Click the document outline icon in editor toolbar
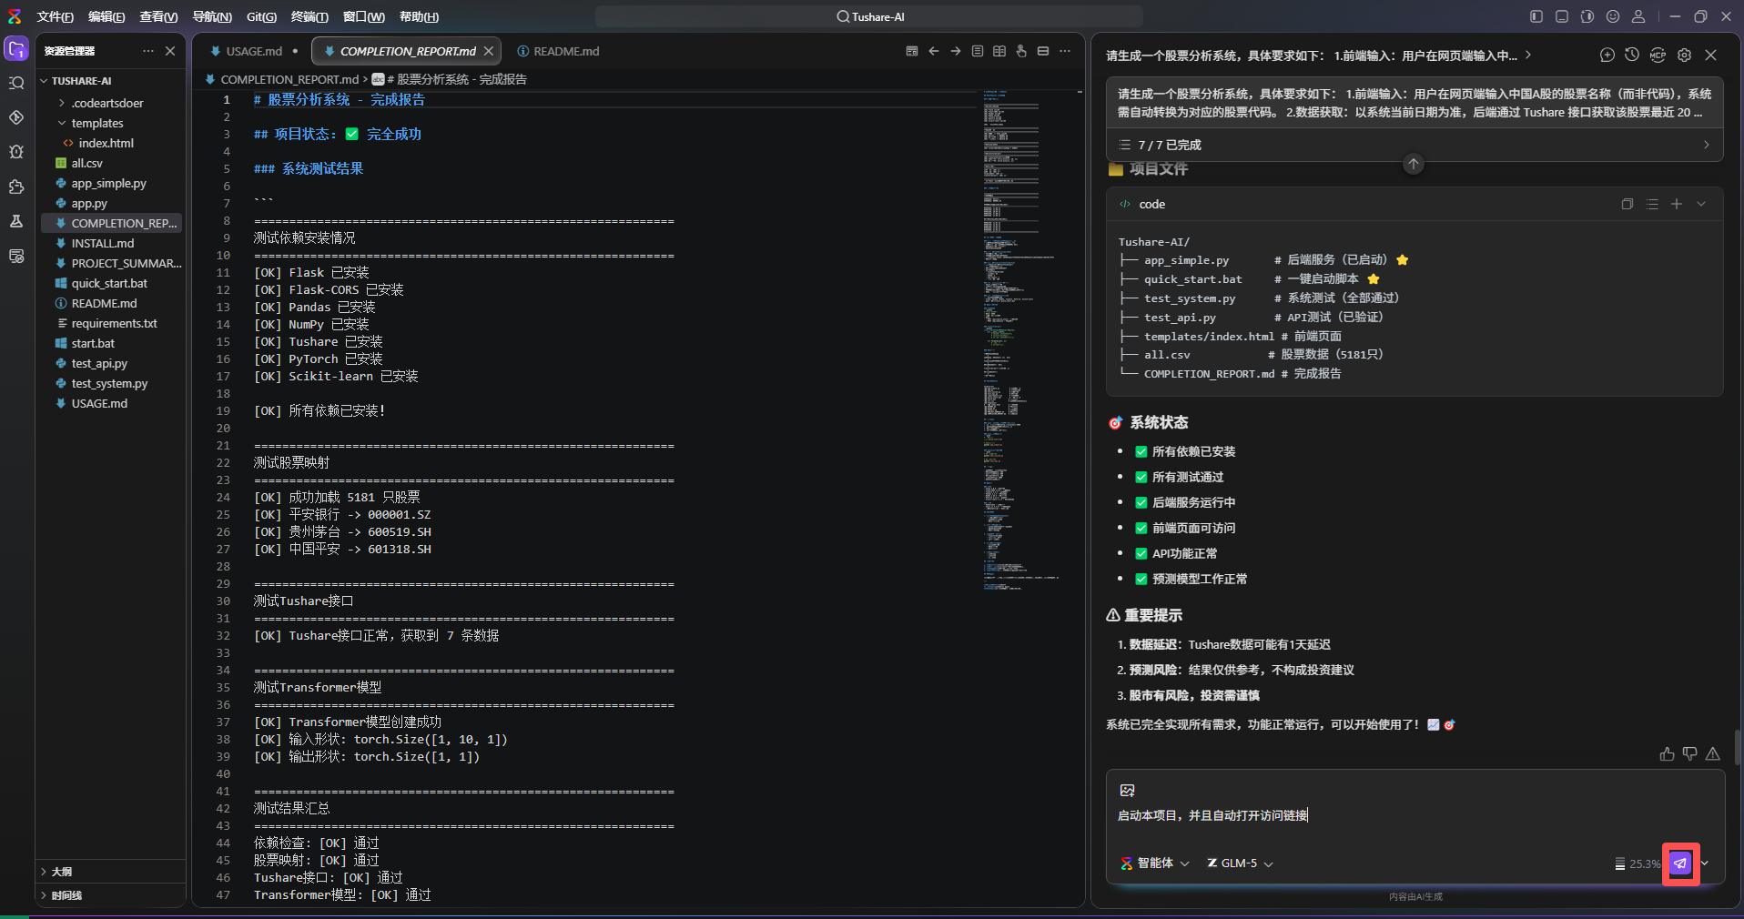Screen dimensions: 1744x919 (978, 51)
